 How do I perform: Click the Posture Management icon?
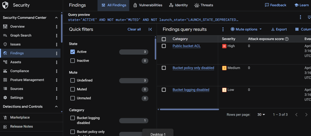pos(5,80)
